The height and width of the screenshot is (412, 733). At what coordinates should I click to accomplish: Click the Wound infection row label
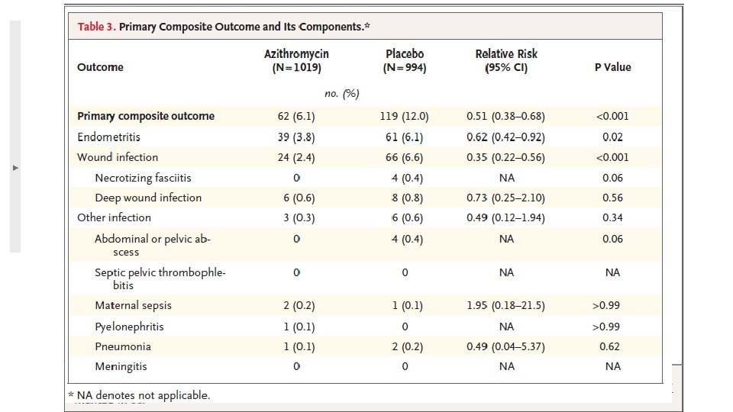(x=118, y=157)
